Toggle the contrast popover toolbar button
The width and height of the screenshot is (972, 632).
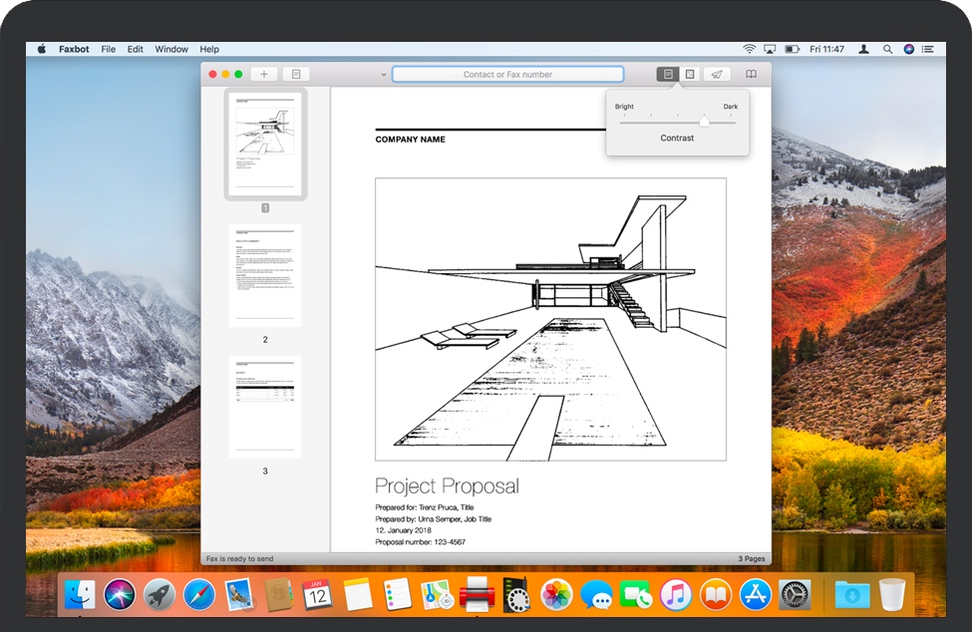pyautogui.click(x=667, y=75)
